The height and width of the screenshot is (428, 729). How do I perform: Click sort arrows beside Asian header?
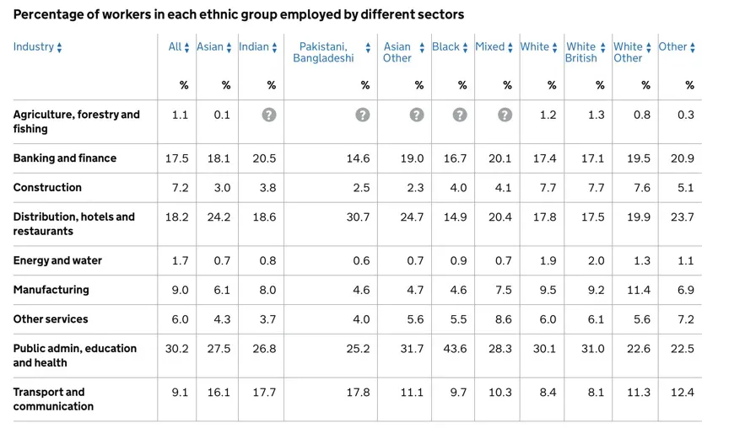tap(229, 47)
